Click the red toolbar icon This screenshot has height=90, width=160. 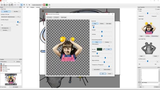tap(44, 5)
